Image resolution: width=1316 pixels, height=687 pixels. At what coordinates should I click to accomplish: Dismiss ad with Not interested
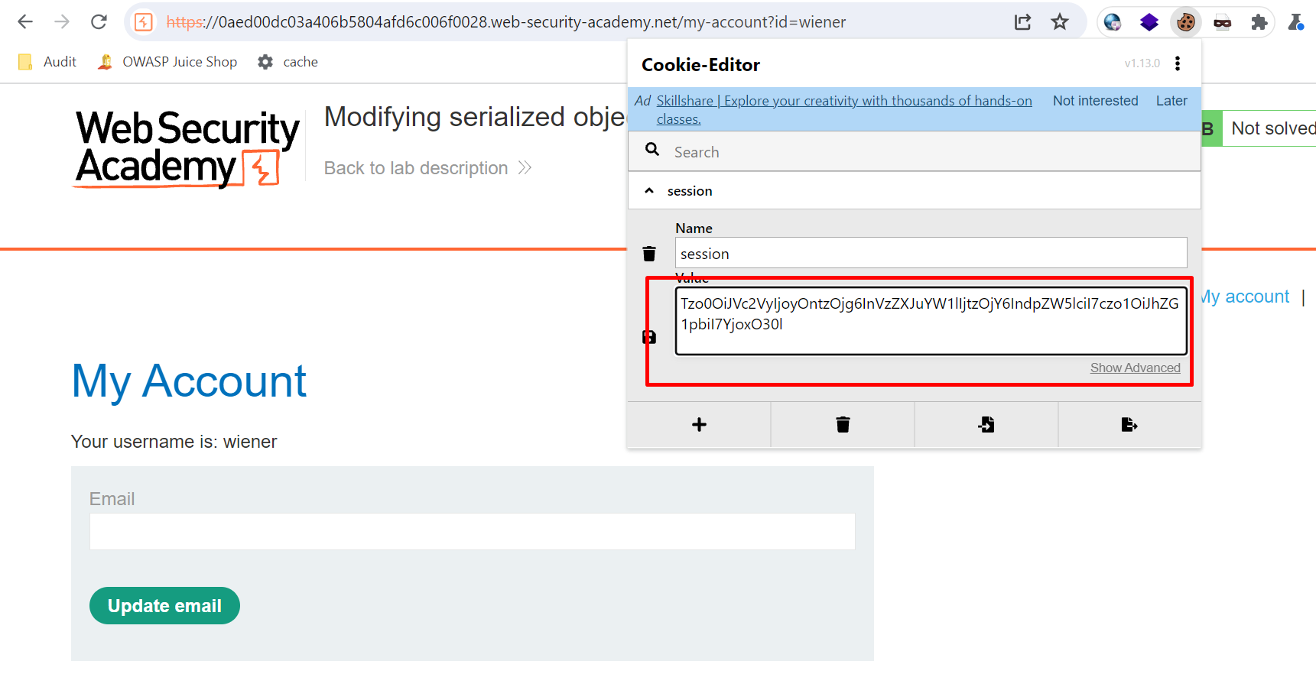click(1095, 101)
